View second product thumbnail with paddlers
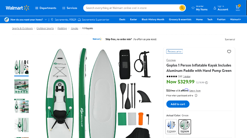Image resolution: width=247 pixels, height=138 pixels. pyautogui.click(x=21, y=87)
